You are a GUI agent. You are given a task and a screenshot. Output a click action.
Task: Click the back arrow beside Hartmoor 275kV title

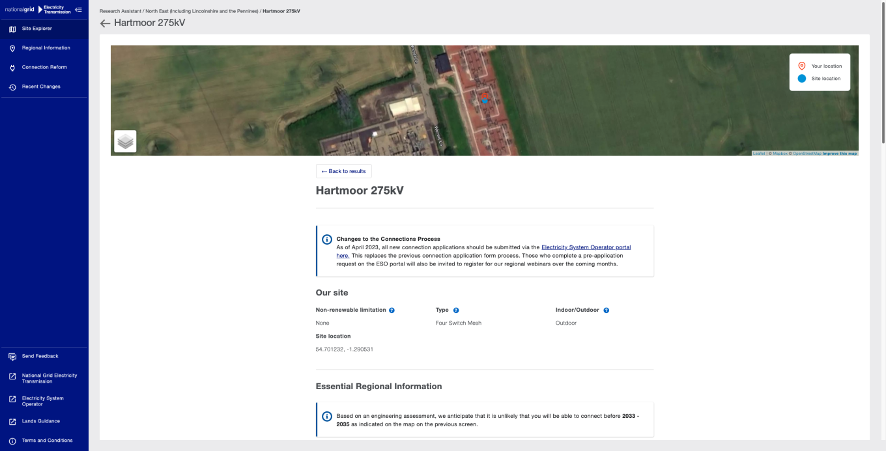pos(105,23)
